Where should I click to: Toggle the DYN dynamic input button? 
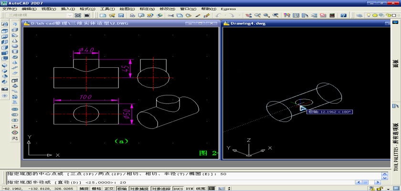(x=189, y=189)
